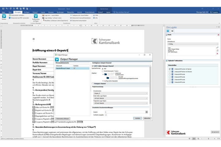This screenshot has width=221, height=147.
Task: Click the Freigeben share button
Action: (214, 12)
